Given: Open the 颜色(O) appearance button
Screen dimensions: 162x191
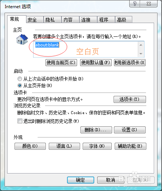Looking at the screenshot, I should [x=30, y=146].
